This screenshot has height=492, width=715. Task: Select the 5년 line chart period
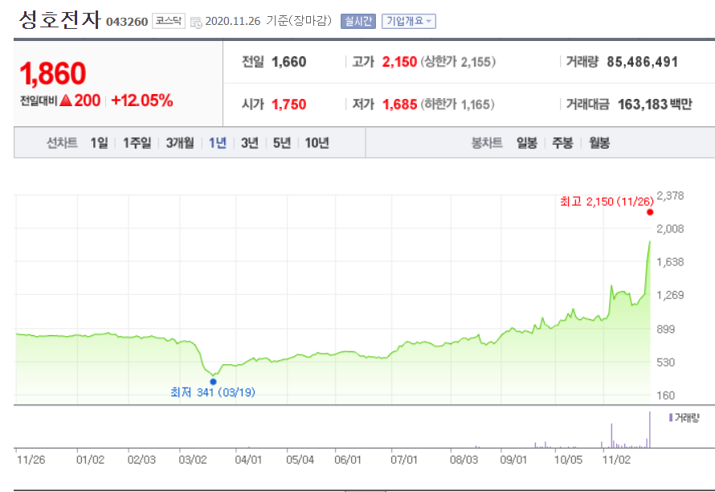[x=282, y=143]
